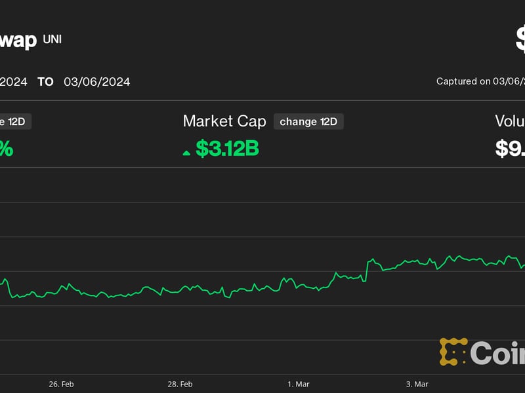Image resolution: width=525 pixels, height=393 pixels.
Task: Open the left-side change 12D selector
Action: 16,121
